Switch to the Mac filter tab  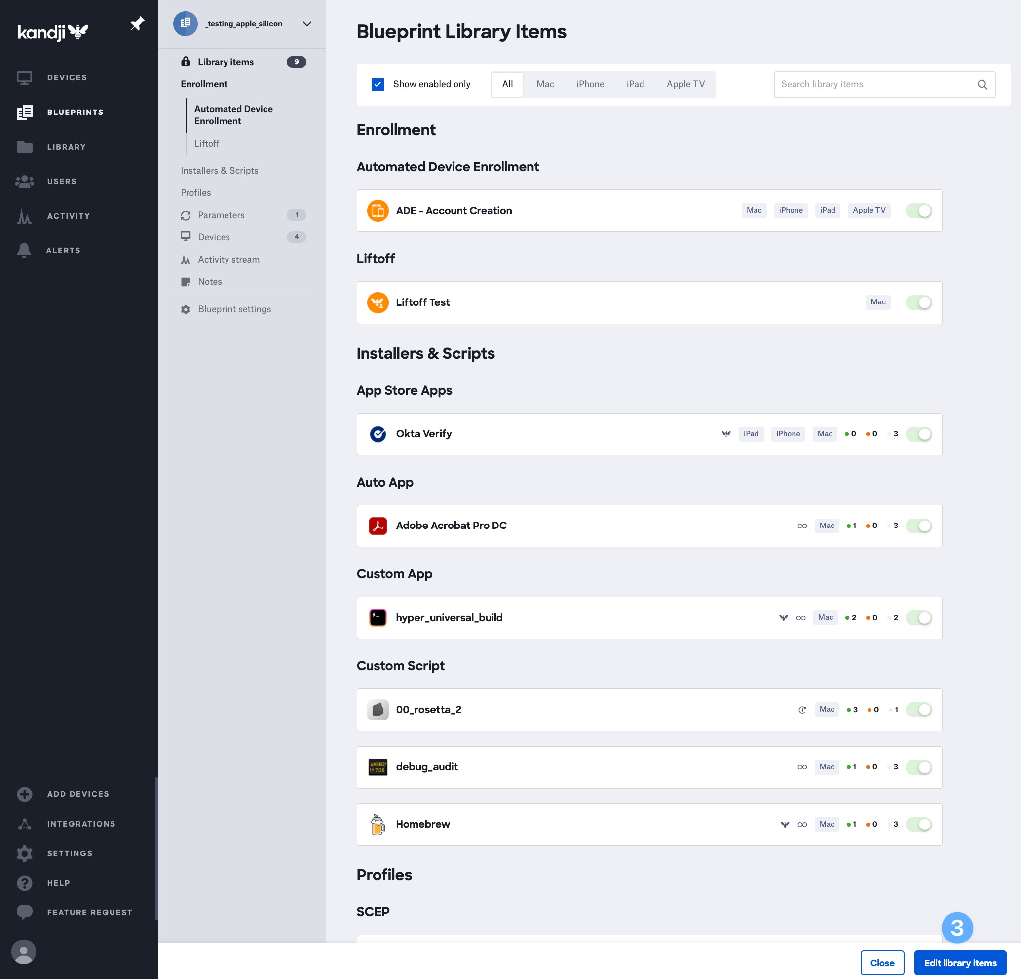click(544, 84)
